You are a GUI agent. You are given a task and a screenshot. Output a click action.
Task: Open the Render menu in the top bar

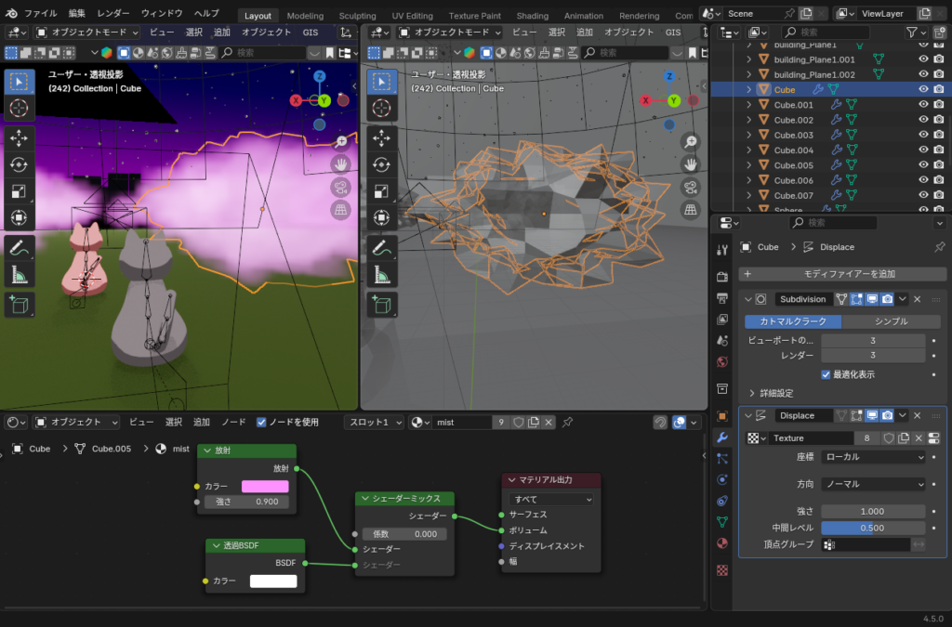tap(113, 14)
